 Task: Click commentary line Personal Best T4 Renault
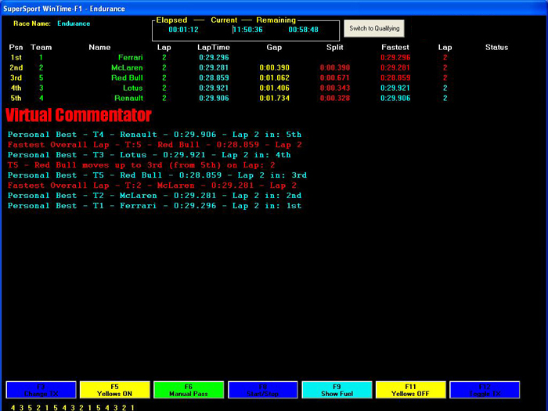click(x=154, y=135)
